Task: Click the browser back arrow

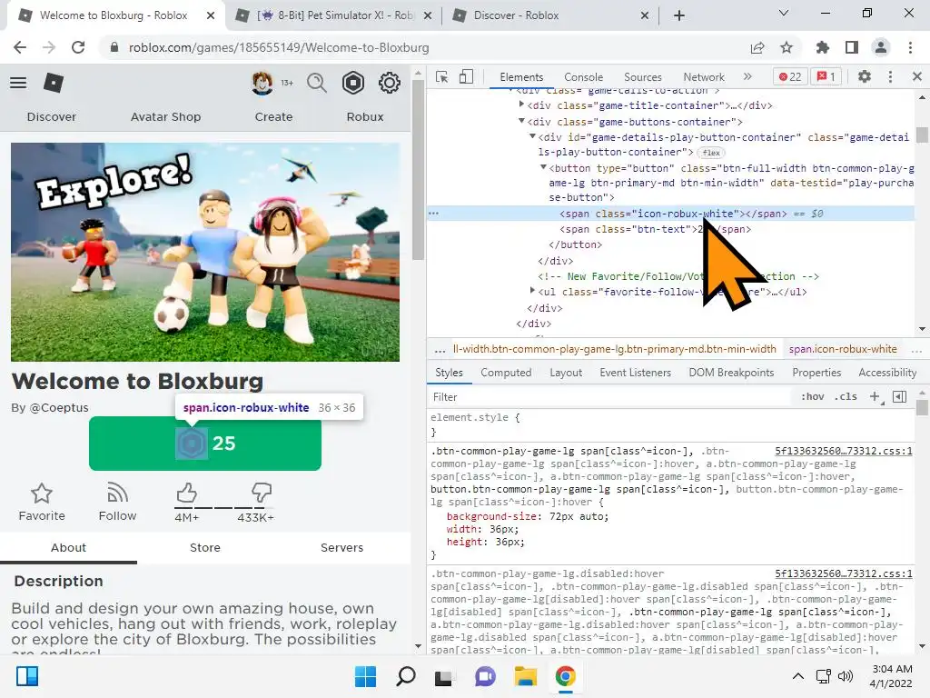Action: (x=20, y=47)
